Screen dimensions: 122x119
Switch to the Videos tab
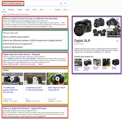[27, 10]
